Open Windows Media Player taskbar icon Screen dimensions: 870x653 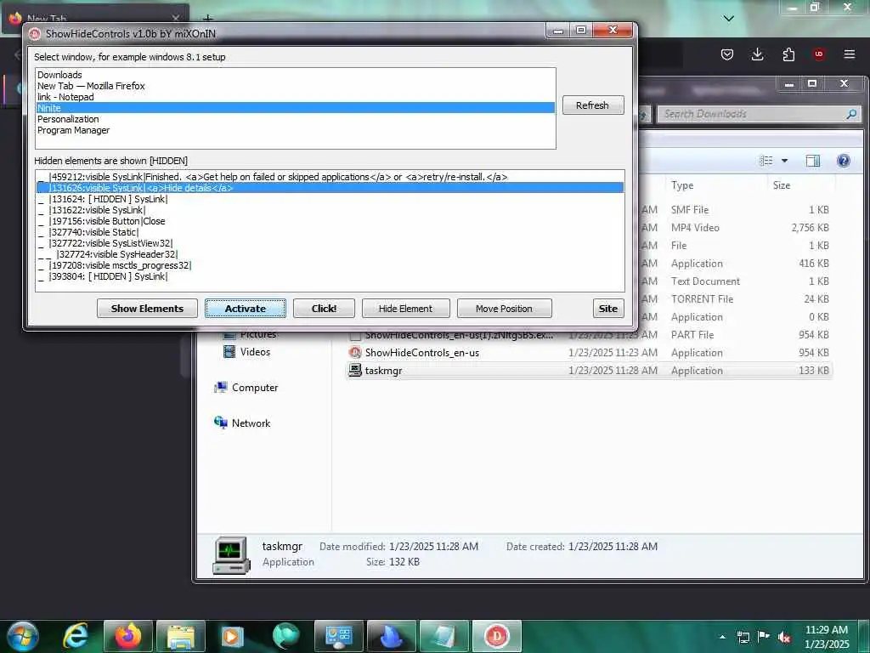[x=233, y=636]
